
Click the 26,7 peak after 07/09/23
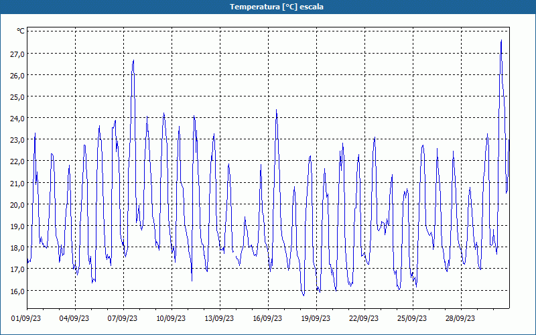pos(133,60)
